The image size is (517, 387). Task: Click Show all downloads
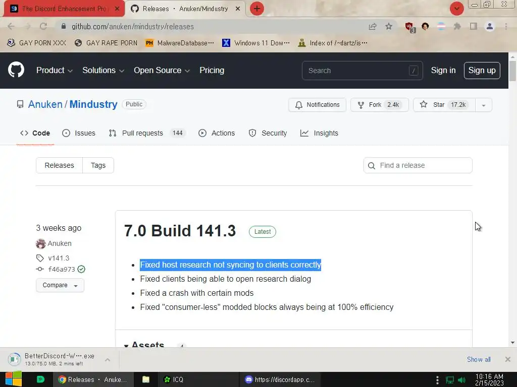pyautogui.click(x=479, y=359)
